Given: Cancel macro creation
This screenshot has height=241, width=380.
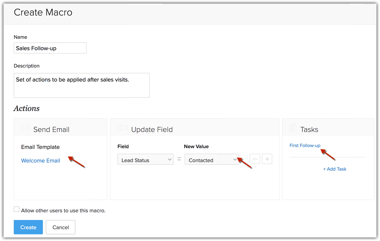Looking at the screenshot, I should point(61,227).
